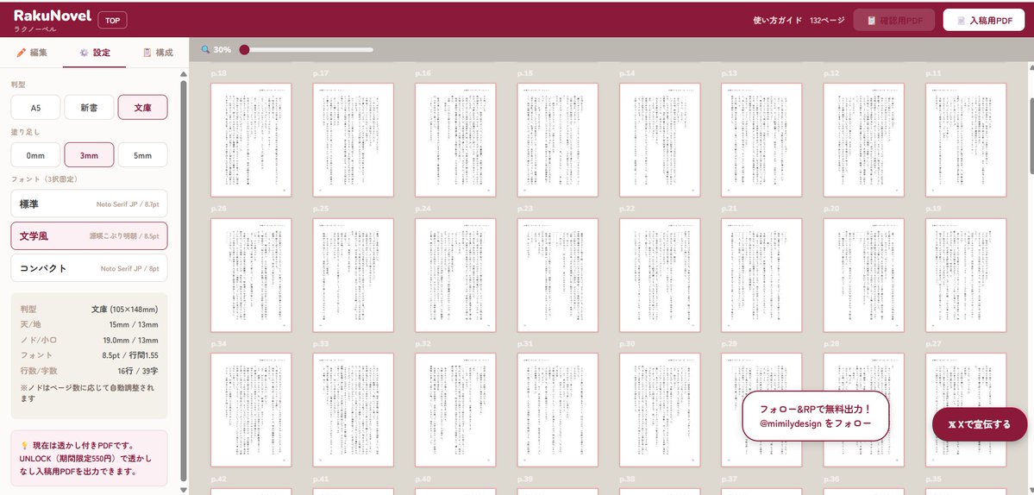Open page p.11 thumbnail
The image size is (1034, 495).
[966, 140]
